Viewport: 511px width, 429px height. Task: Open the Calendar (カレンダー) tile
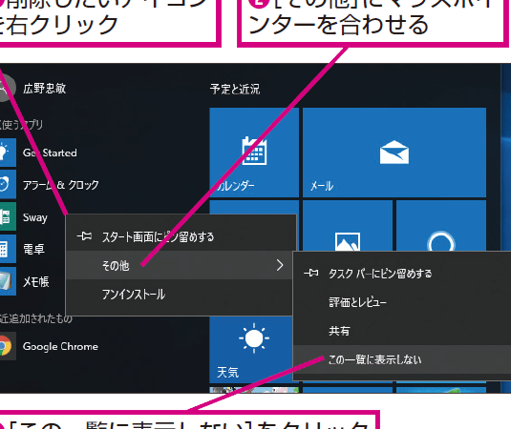pos(254,153)
